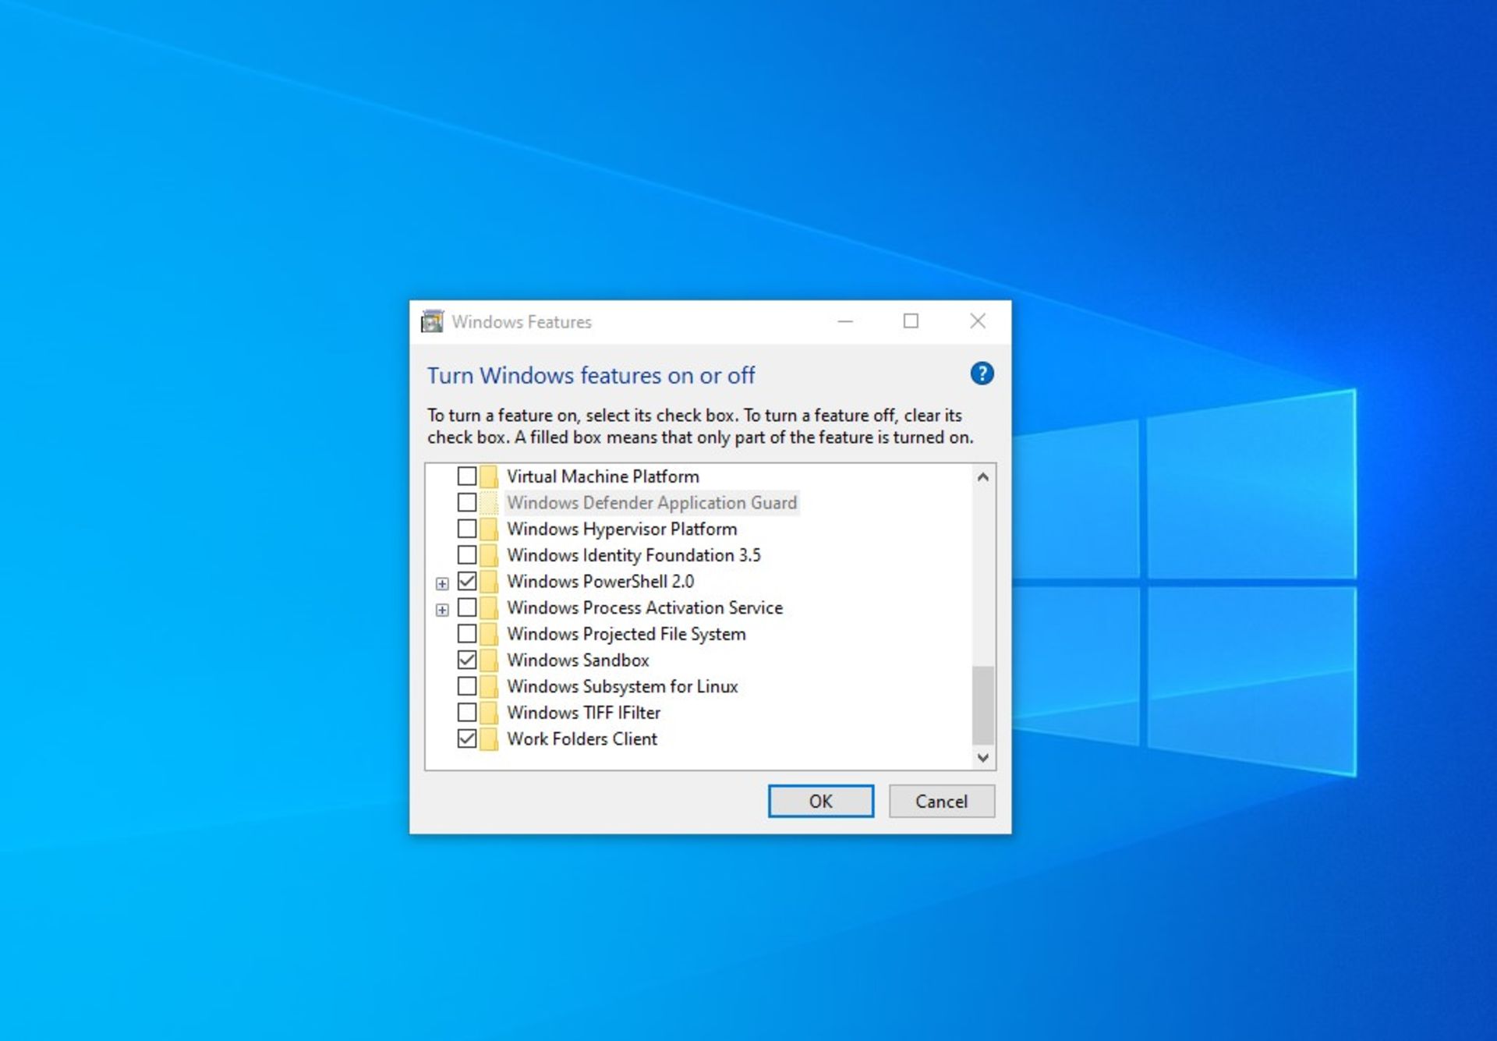Close the Windows Features dialog
This screenshot has width=1497, height=1041.
point(978,321)
